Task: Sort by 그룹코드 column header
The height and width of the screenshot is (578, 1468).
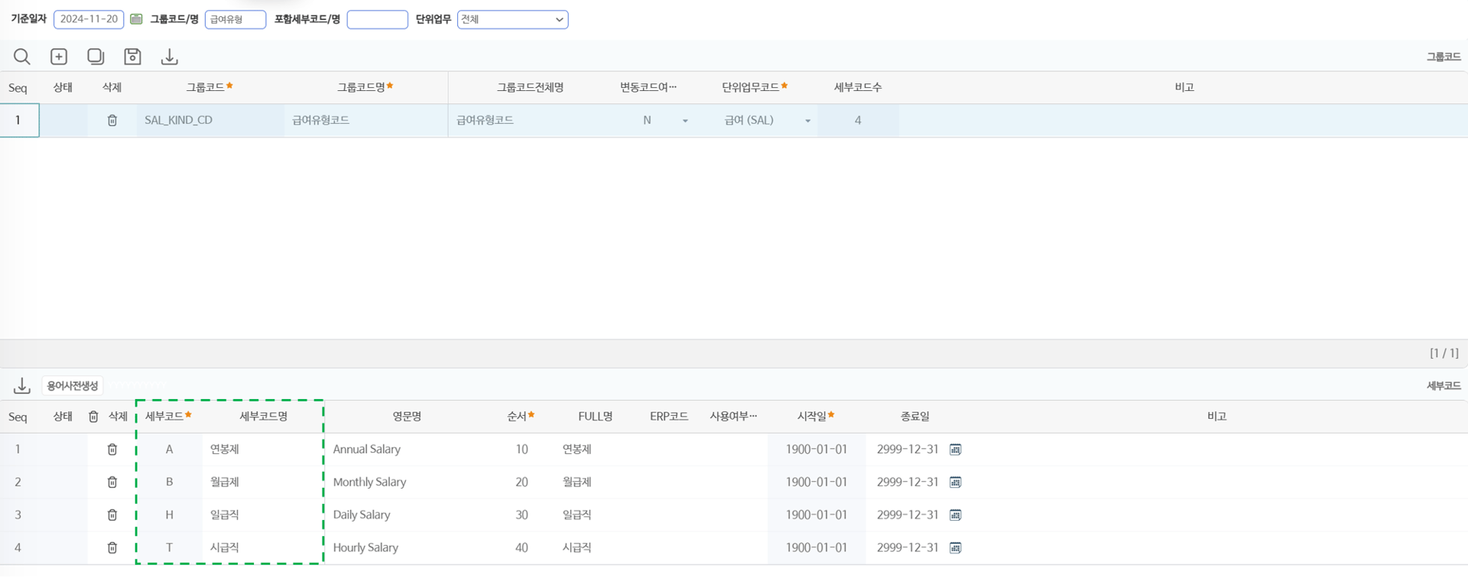Action: pos(209,87)
